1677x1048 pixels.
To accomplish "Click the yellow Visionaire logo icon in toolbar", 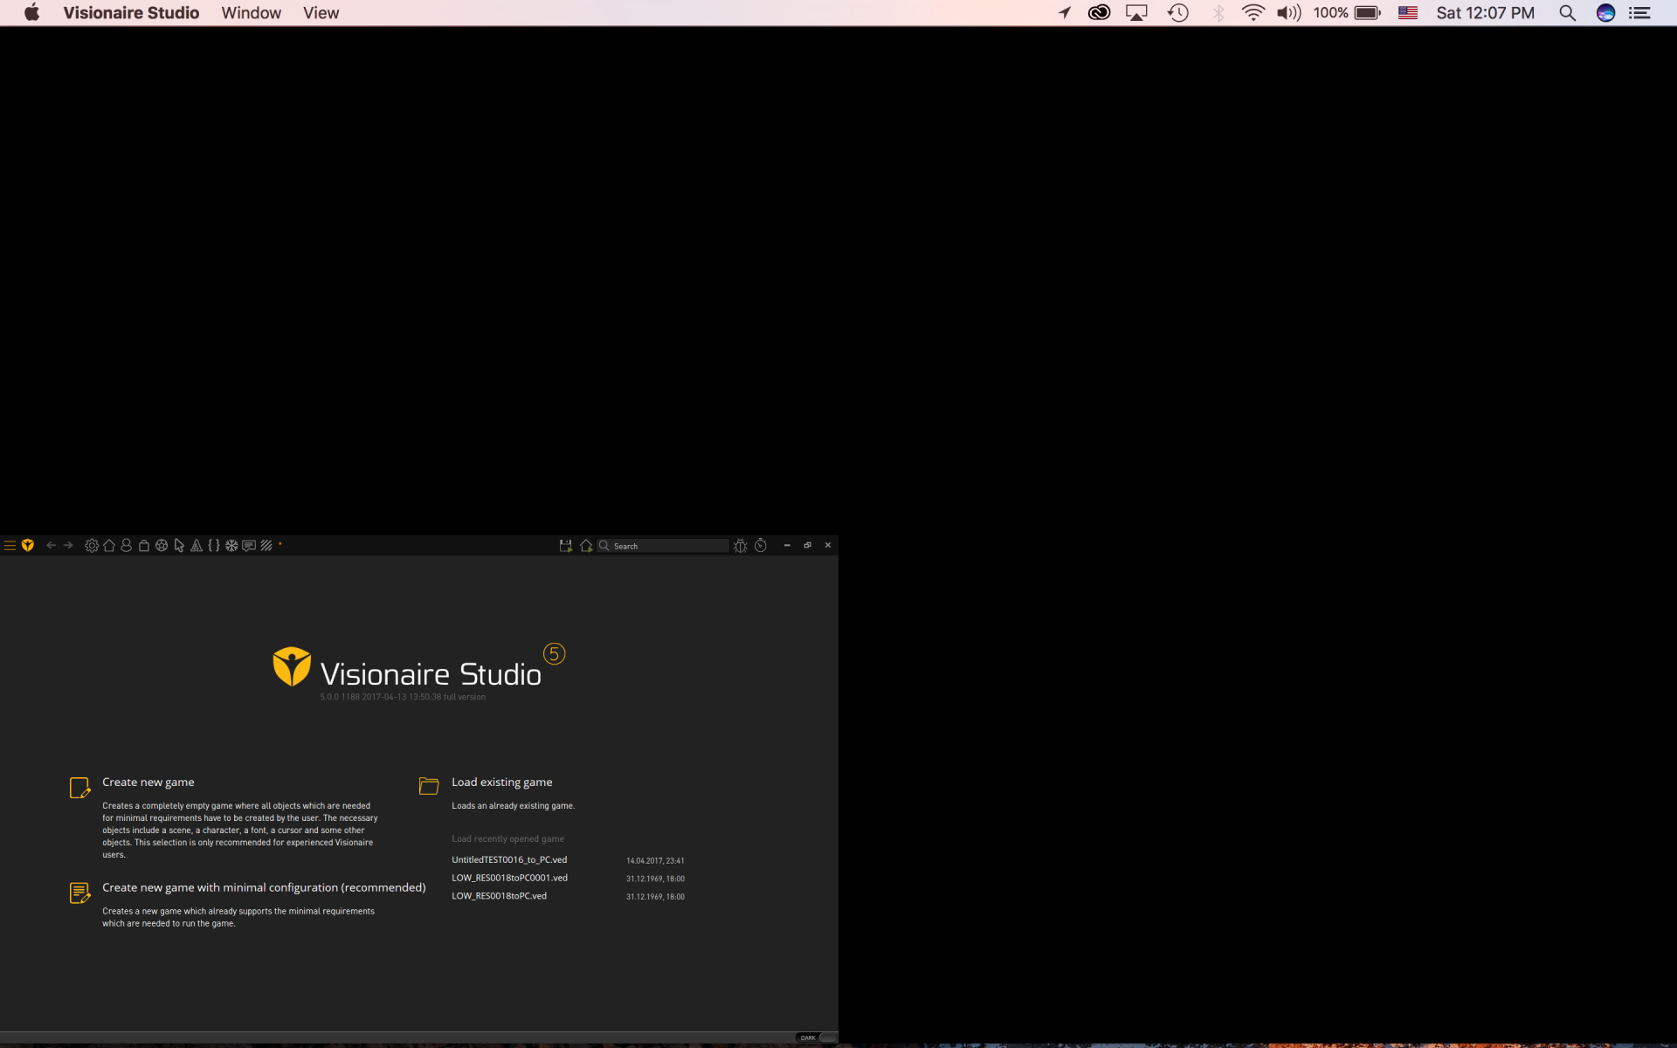I will click(28, 546).
